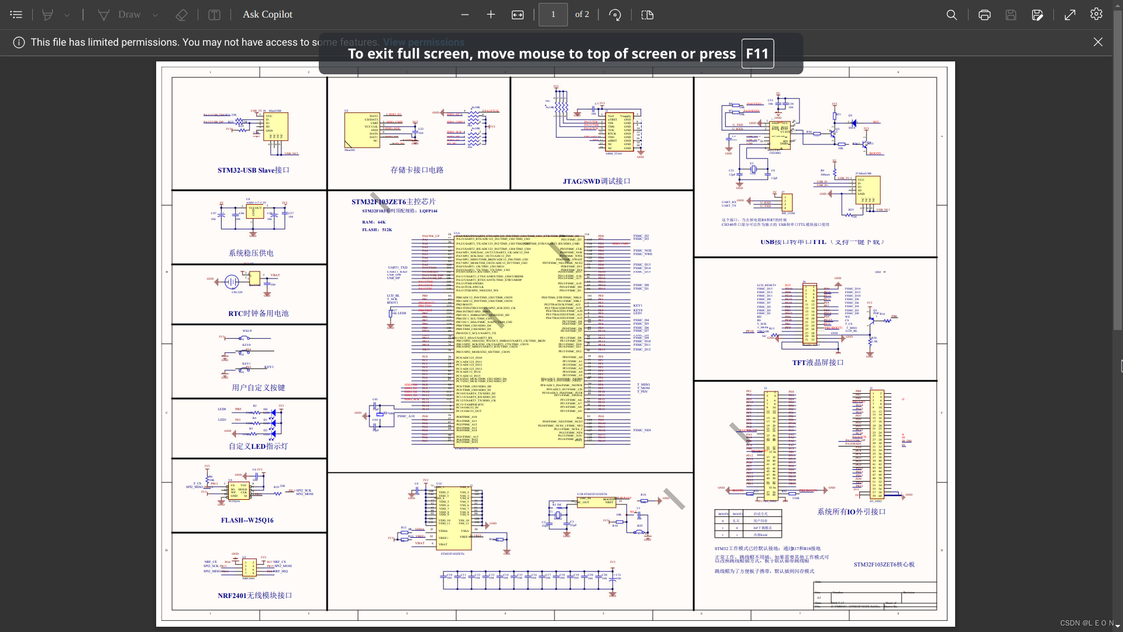Screen dimensions: 1123x632
Task: Toggle two-page layout view
Action: click(x=647, y=15)
